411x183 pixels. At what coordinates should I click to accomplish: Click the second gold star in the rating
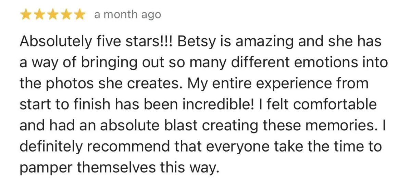pyautogui.click(x=40, y=15)
